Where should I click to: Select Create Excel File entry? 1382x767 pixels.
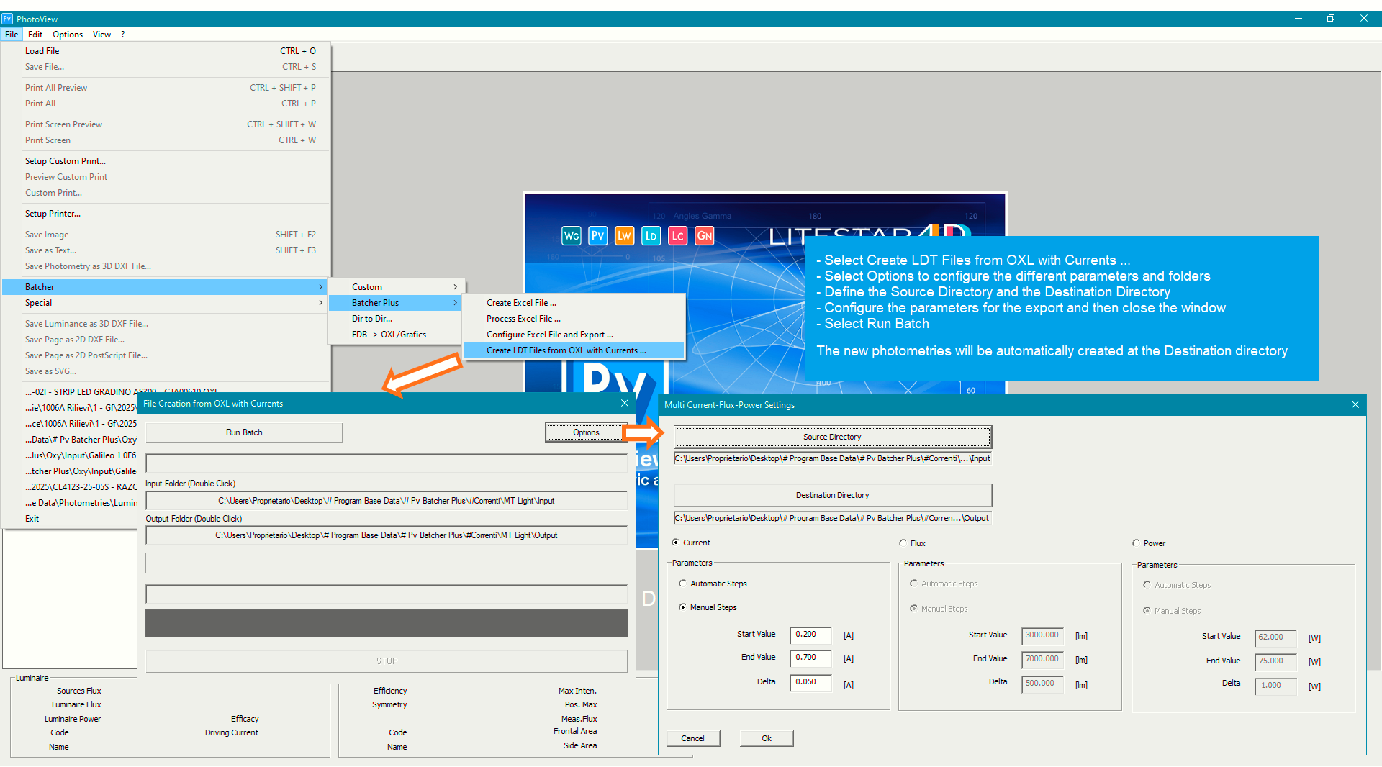pos(574,303)
